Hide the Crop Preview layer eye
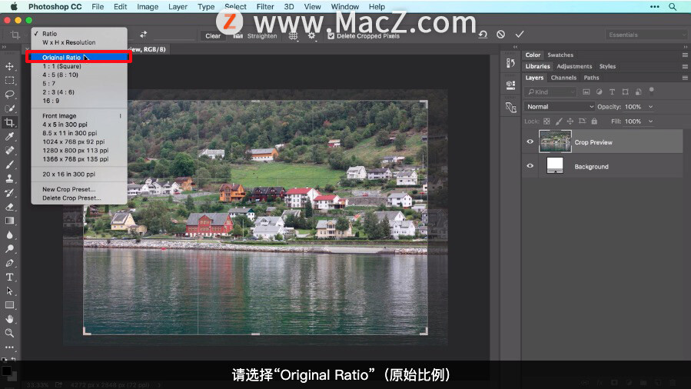The image size is (691, 389). pos(530,142)
